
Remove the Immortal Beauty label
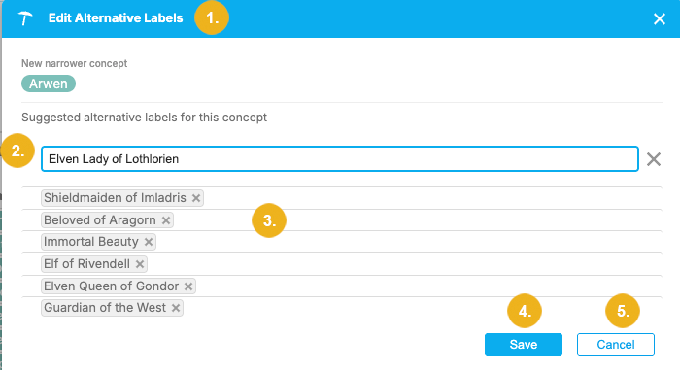pos(149,242)
